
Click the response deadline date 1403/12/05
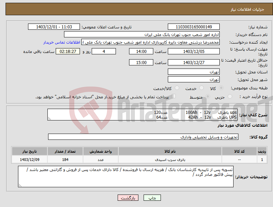coord(194,51)
